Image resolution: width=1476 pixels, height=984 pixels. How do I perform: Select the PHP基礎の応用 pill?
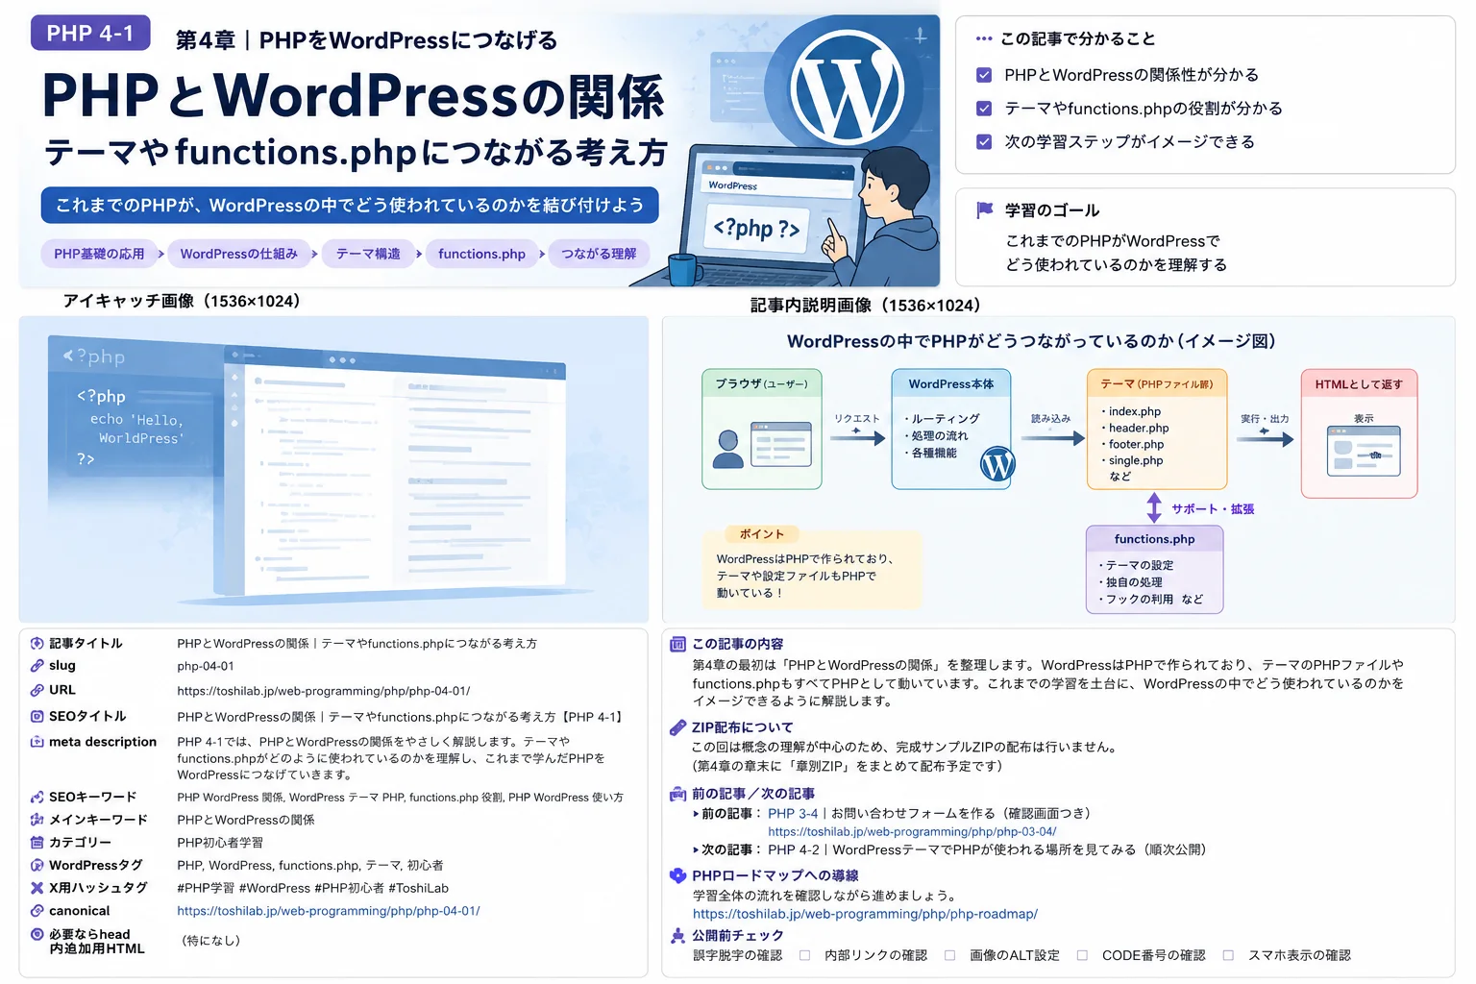point(99,254)
